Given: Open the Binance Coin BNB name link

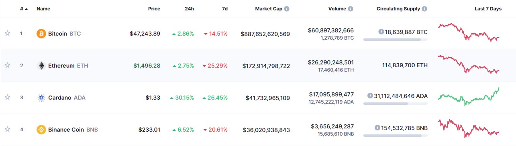Looking at the screenshot, I should (73, 130).
